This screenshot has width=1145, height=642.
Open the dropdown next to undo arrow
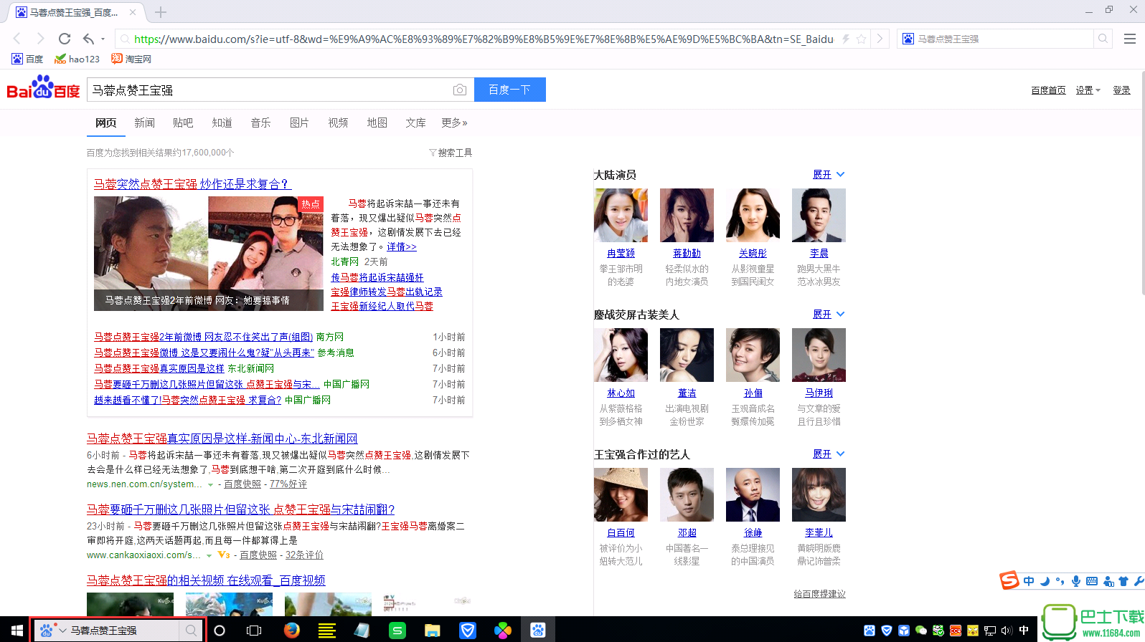tap(103, 39)
